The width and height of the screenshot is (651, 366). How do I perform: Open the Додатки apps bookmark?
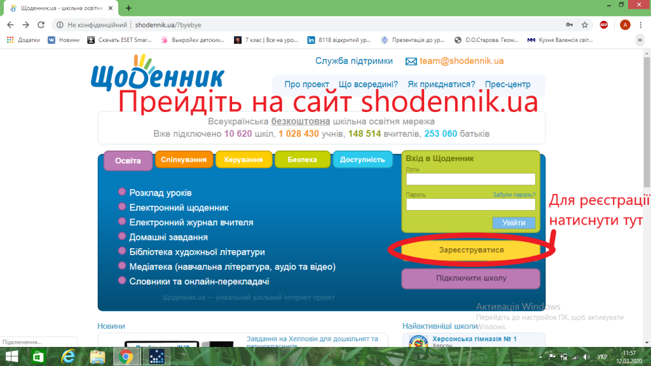pyautogui.click(x=24, y=40)
